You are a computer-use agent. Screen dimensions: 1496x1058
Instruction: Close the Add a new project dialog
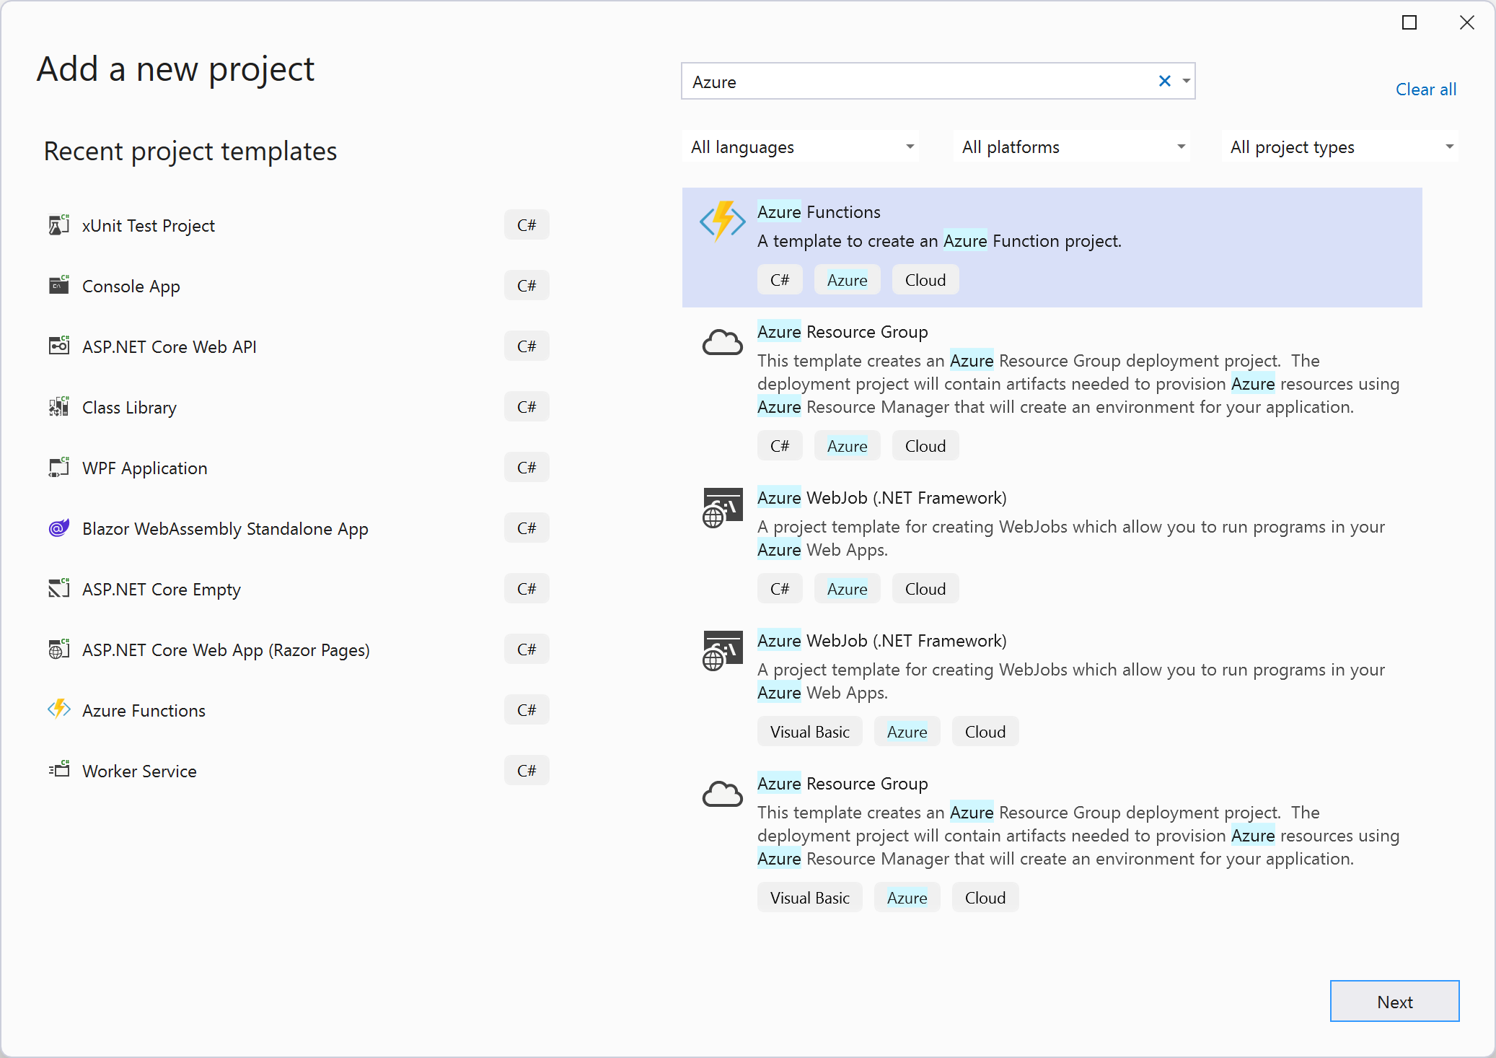pyautogui.click(x=1466, y=22)
